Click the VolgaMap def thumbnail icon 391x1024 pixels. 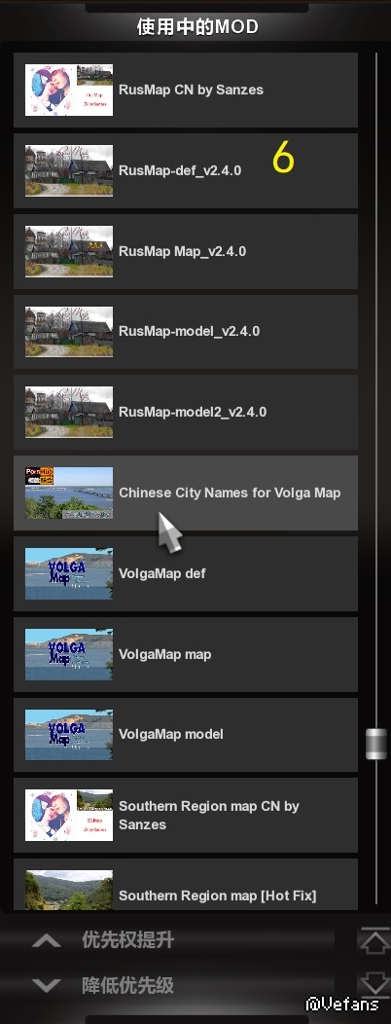coord(68,573)
